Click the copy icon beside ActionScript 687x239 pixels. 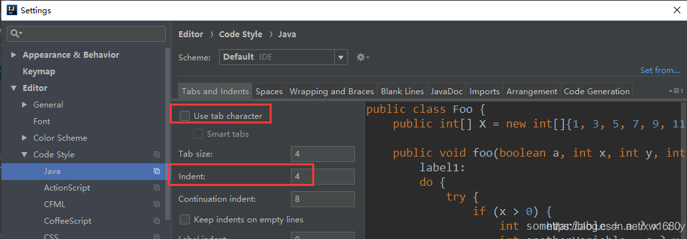click(x=156, y=188)
